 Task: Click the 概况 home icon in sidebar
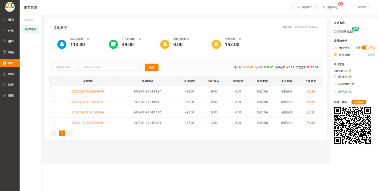(x=5, y=20)
